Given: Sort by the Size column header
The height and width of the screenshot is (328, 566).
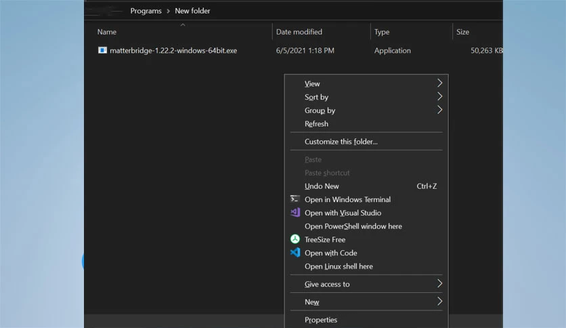Looking at the screenshot, I should pos(462,32).
